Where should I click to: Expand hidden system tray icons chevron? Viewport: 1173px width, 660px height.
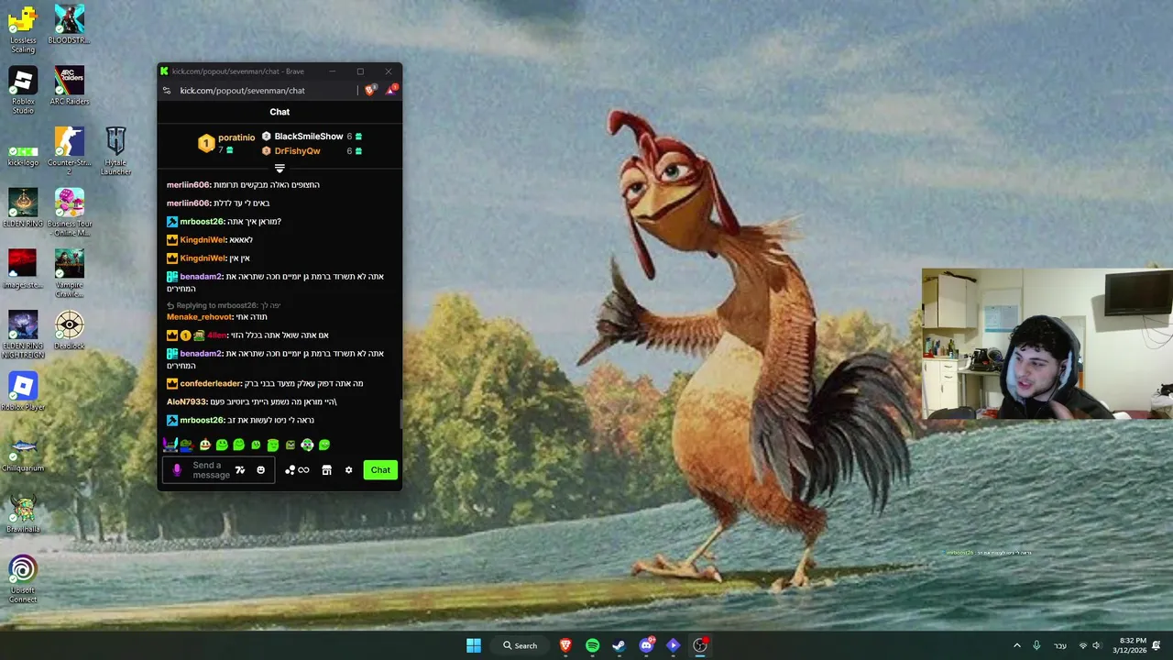[1016, 645]
